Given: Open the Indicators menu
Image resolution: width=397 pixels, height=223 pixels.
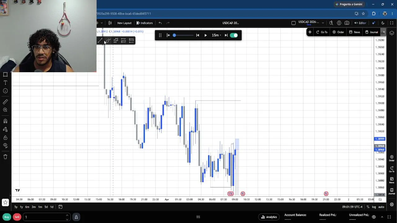Looking at the screenshot, I should 145,23.
